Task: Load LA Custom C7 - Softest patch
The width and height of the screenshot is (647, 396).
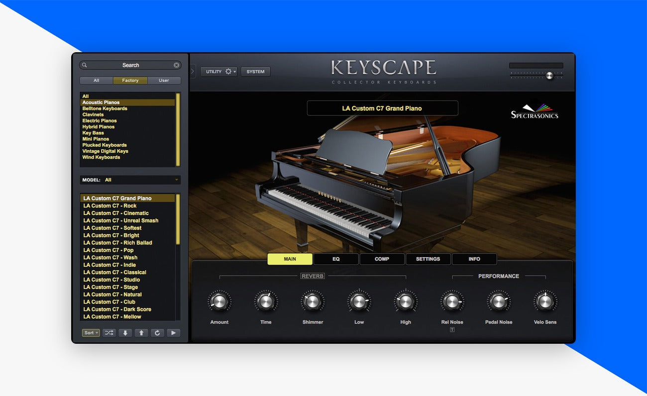Action: click(128, 228)
